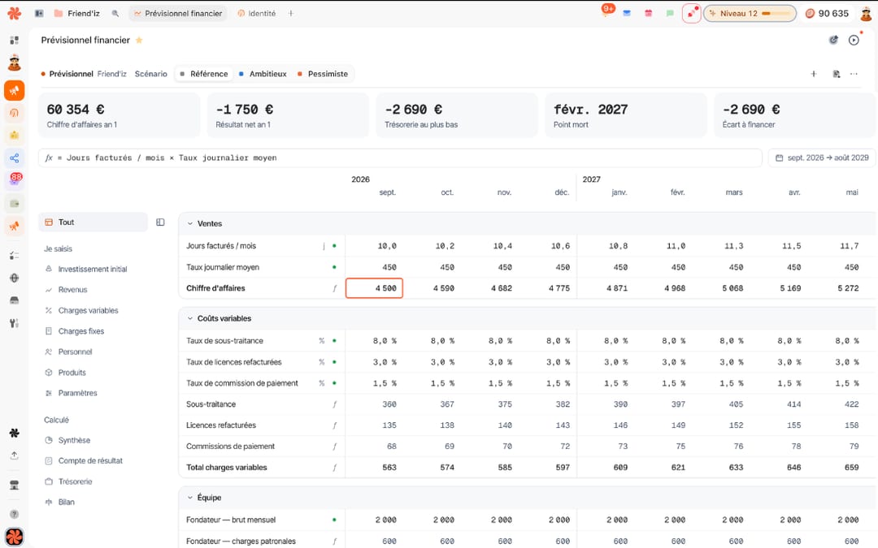Collapse the Équipe section
The height and width of the screenshot is (548, 878).
click(189, 498)
